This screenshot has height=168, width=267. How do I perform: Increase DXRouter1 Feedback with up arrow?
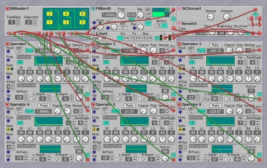click(x=18, y=21)
